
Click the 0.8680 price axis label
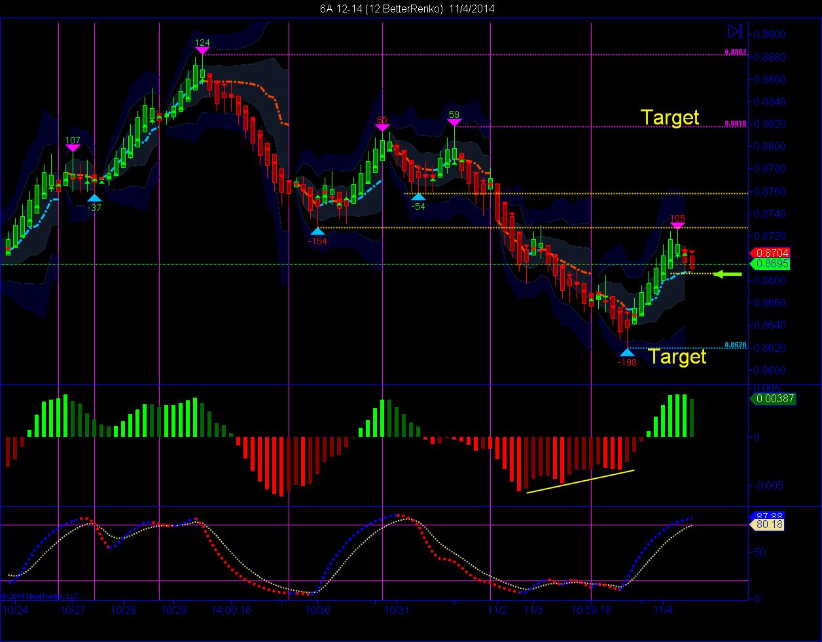pos(770,280)
